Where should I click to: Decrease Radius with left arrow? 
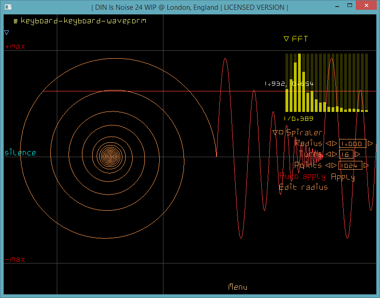tap(327, 144)
